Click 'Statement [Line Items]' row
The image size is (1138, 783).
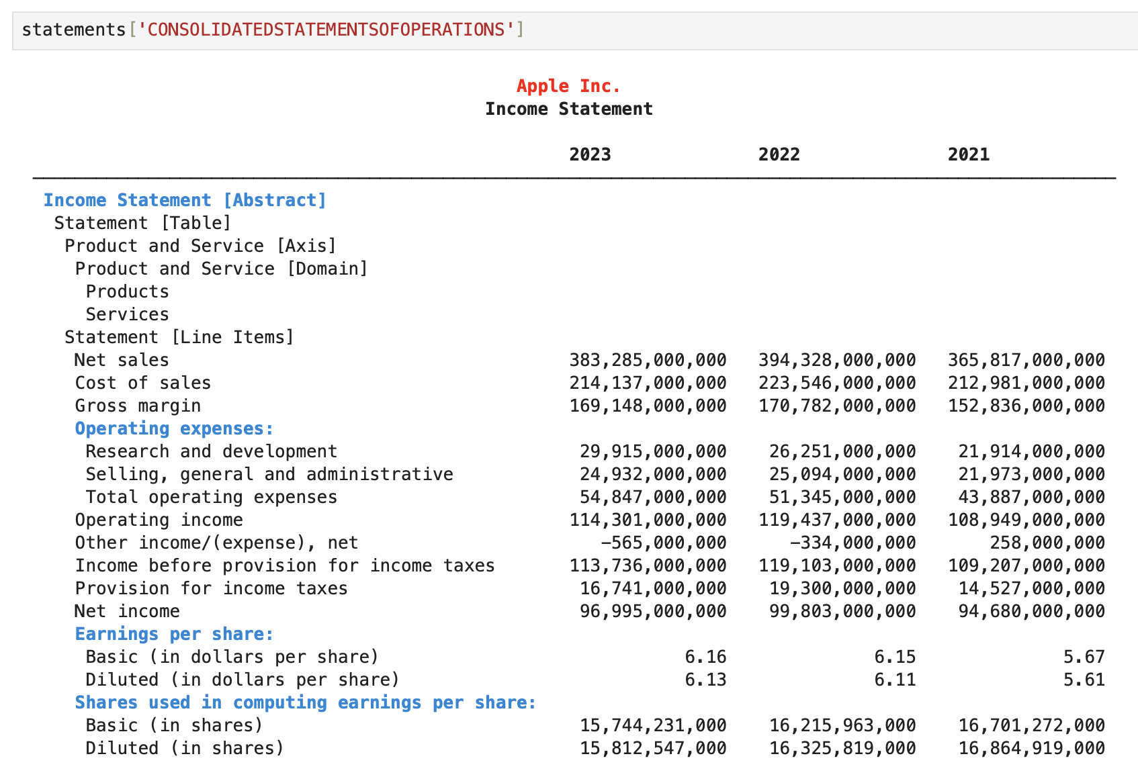pyautogui.click(x=179, y=337)
